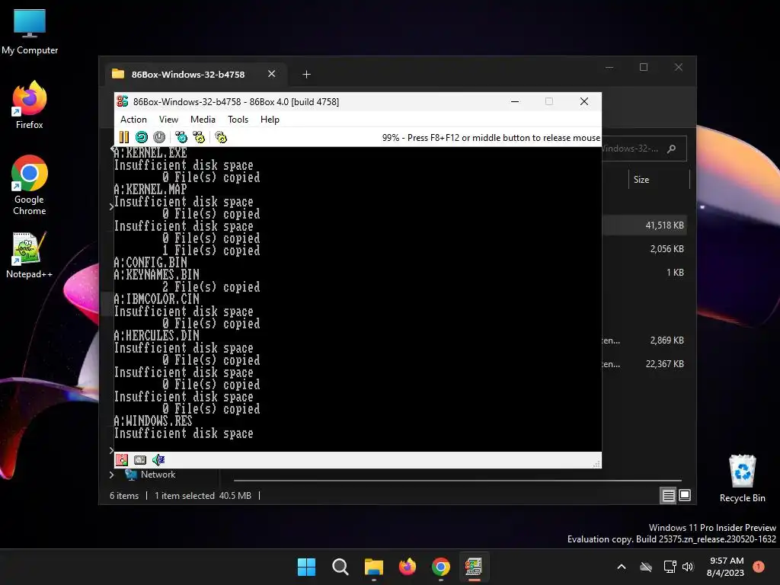Viewport: 780px width, 585px height.
Task: Add a new File Explorer tab
Action: [306, 74]
